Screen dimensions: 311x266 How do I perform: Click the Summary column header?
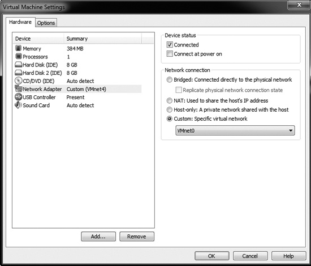coord(103,39)
